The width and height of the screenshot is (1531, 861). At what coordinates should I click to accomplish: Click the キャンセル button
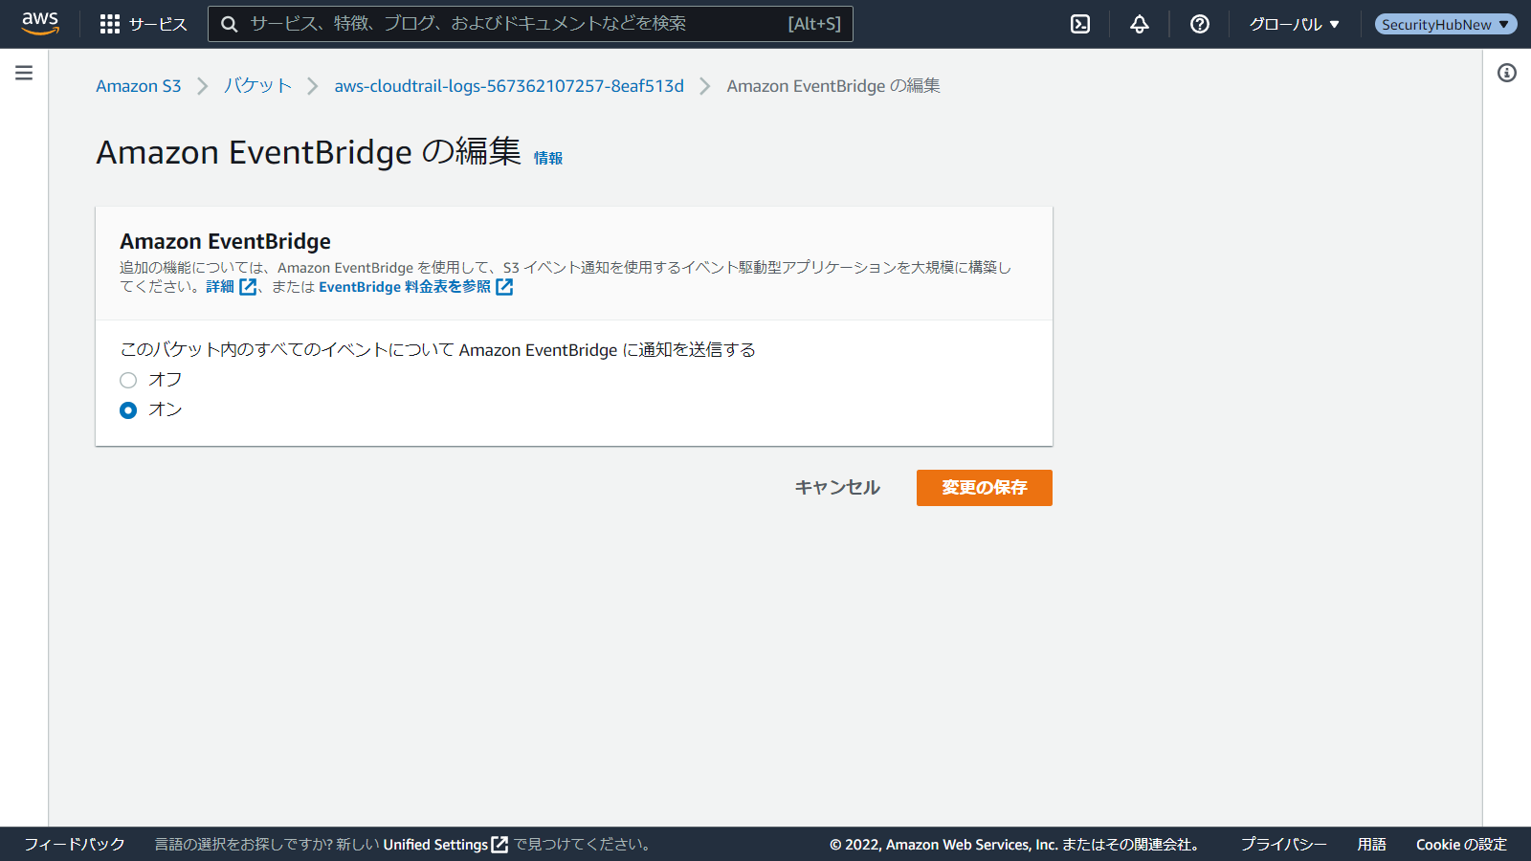pos(837,488)
